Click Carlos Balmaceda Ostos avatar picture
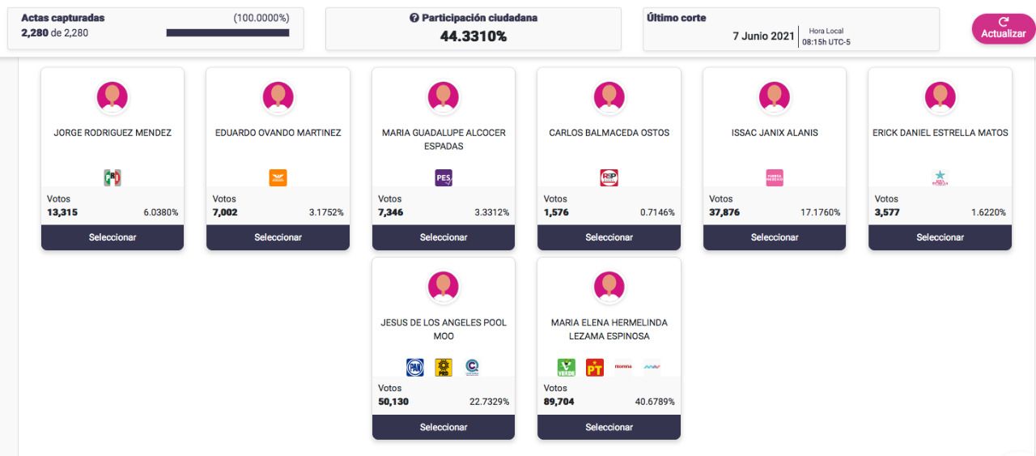 coord(609,96)
